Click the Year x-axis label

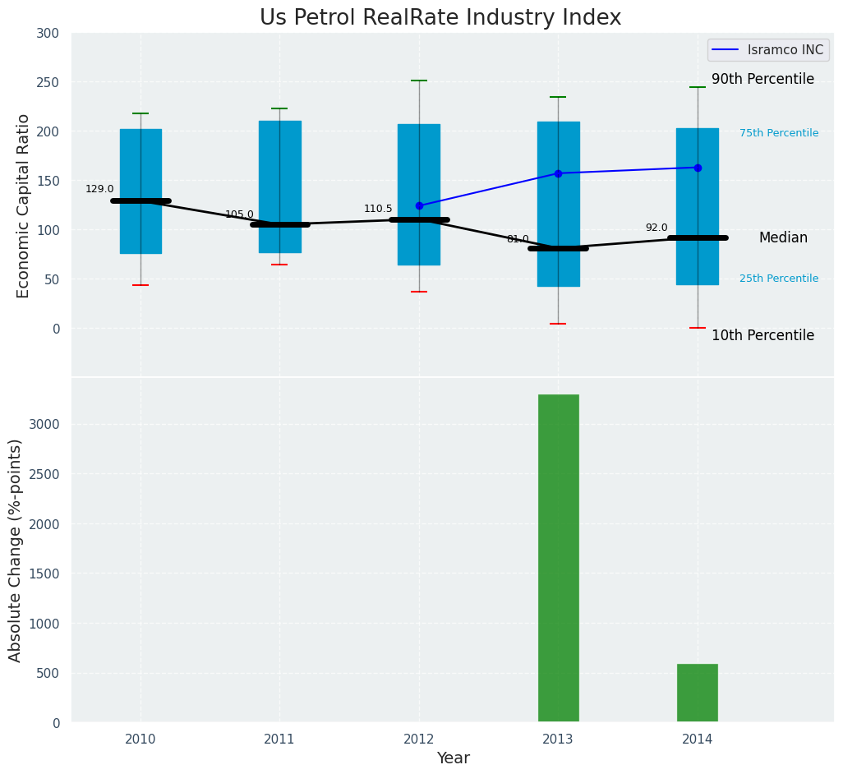pyautogui.click(x=453, y=758)
